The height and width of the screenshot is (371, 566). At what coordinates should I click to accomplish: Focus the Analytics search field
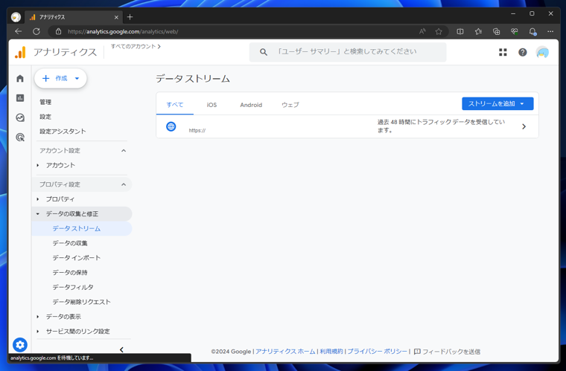click(x=348, y=52)
